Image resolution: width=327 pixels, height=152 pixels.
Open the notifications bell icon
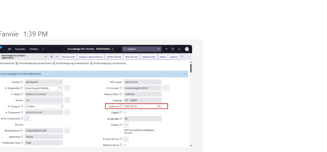tap(179, 49)
